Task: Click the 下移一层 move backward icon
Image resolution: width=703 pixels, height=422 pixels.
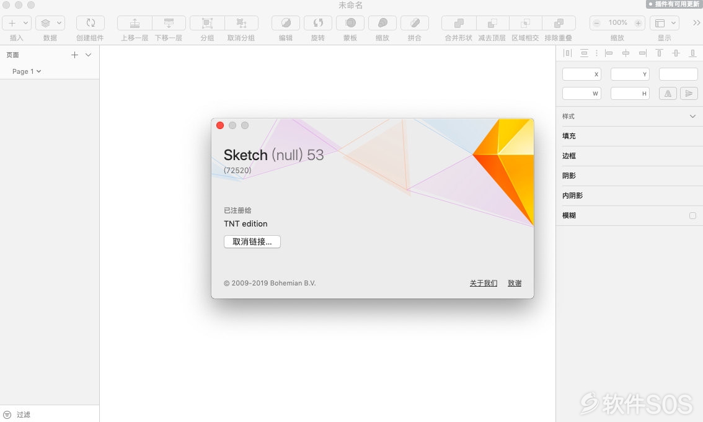Action: [169, 23]
